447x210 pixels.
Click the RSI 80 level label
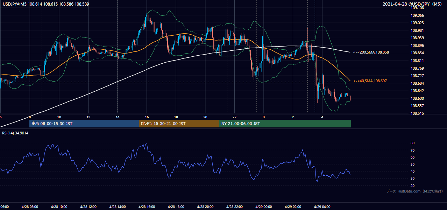coord(413,143)
